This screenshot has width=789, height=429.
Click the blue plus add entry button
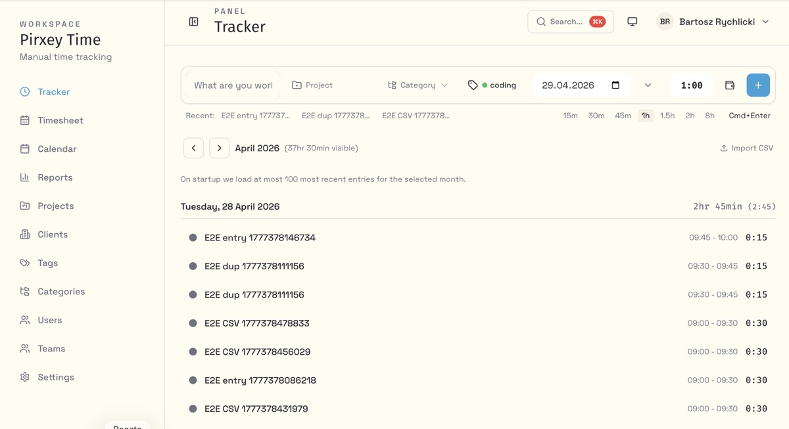click(757, 85)
